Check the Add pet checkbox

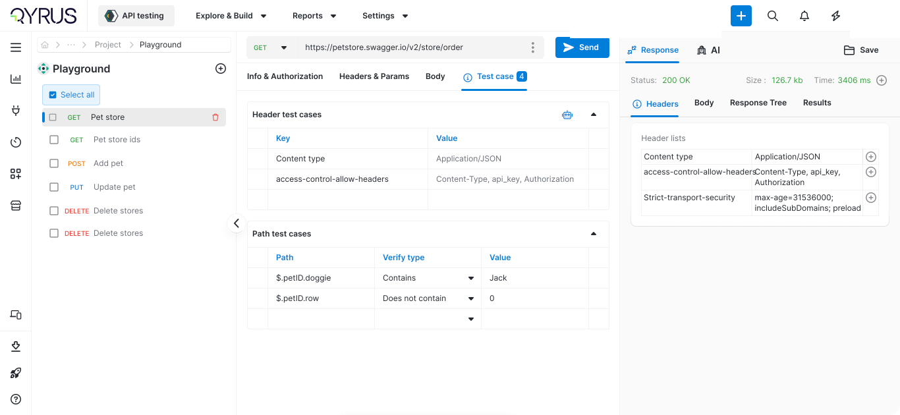pos(54,163)
